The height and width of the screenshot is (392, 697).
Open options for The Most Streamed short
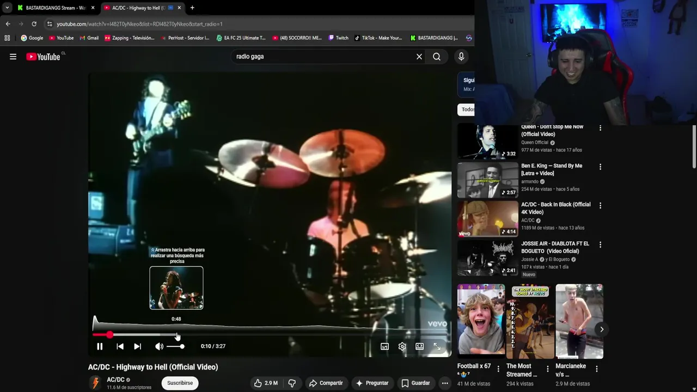[x=547, y=369]
